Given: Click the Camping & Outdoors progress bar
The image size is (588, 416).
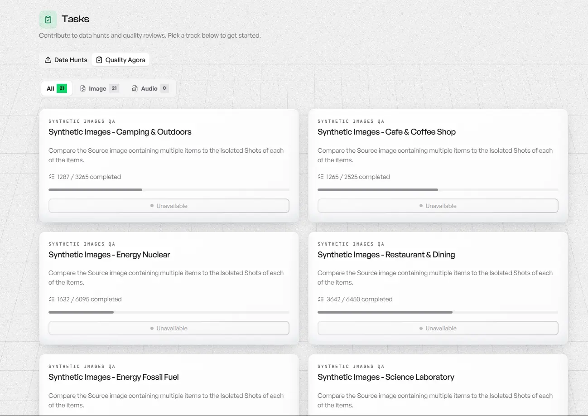Looking at the screenshot, I should pyautogui.click(x=169, y=190).
